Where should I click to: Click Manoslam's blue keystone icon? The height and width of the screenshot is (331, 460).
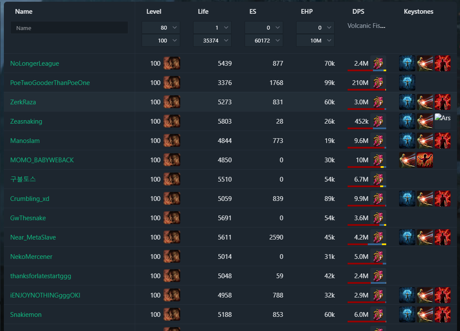(407, 140)
